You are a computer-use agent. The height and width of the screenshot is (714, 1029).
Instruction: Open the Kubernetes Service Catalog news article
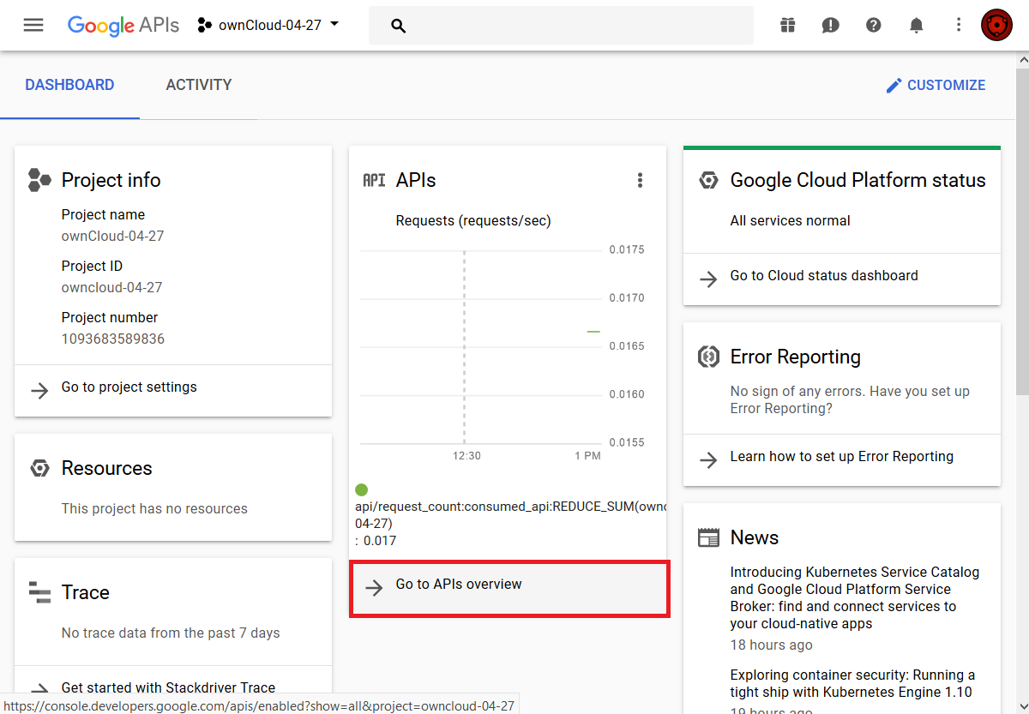point(854,597)
